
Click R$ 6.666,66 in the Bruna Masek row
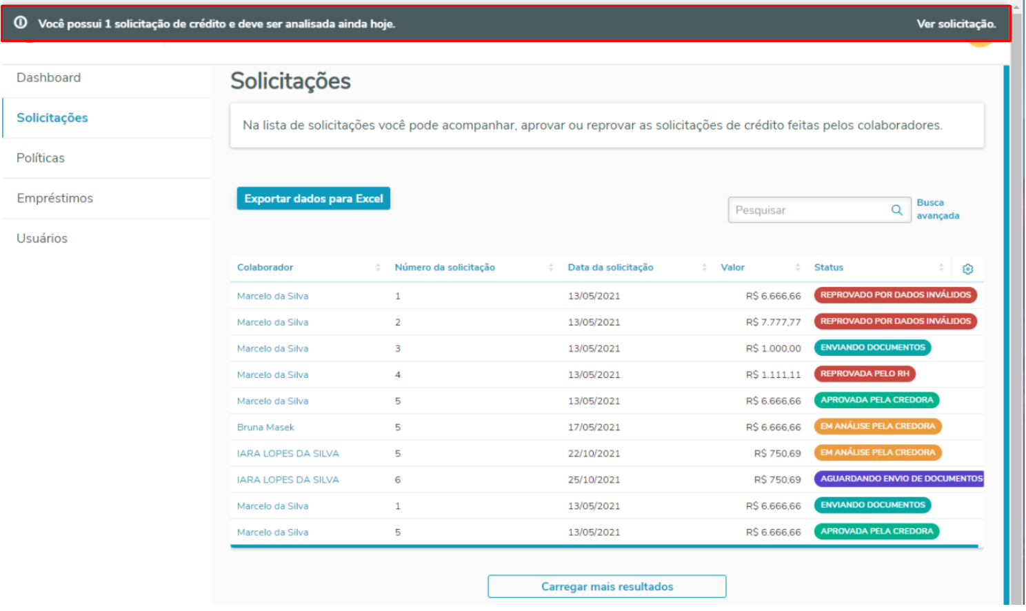(774, 428)
